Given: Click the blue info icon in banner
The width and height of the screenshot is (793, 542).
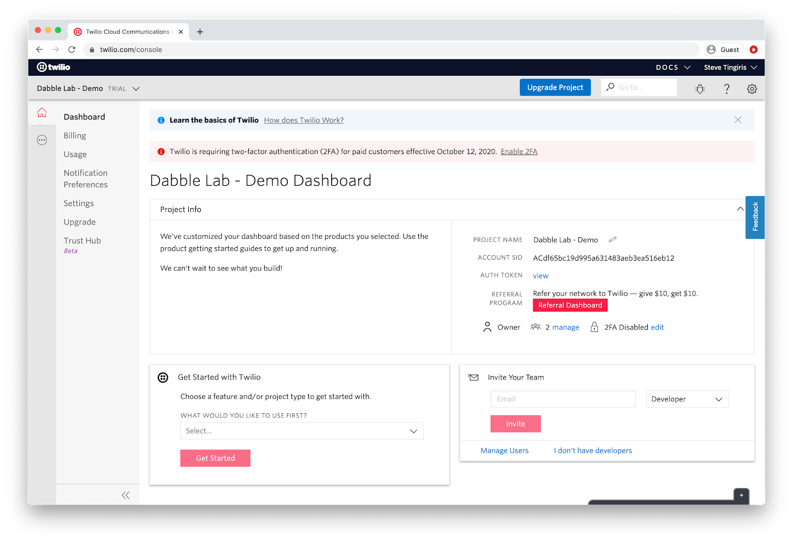Looking at the screenshot, I should coord(161,120).
